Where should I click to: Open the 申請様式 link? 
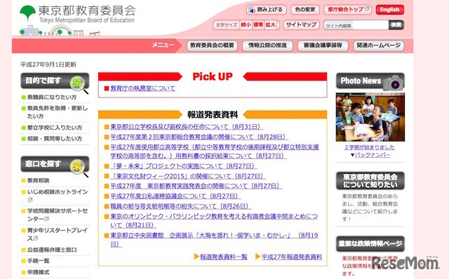(x=38, y=272)
